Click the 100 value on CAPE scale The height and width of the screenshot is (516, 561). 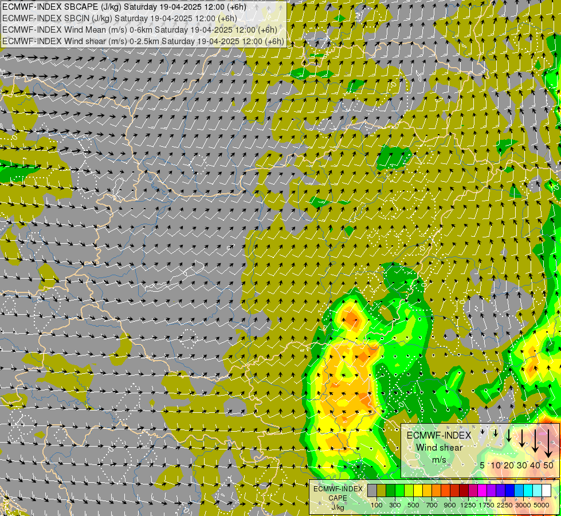coord(376,505)
